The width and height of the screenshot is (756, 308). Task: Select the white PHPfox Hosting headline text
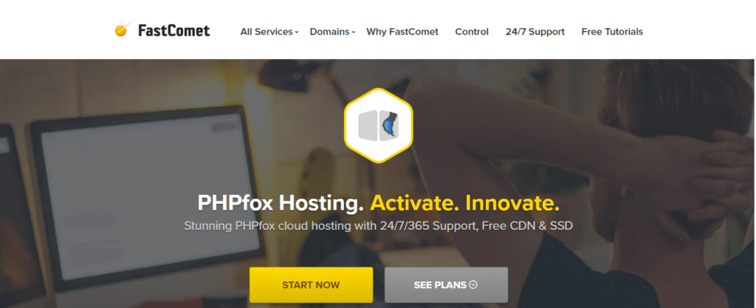tap(281, 203)
